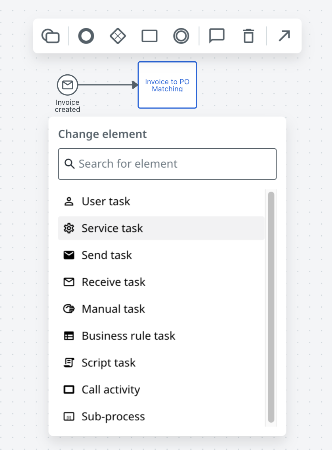
Task: Change element to Sub-process
Action: [161, 416]
